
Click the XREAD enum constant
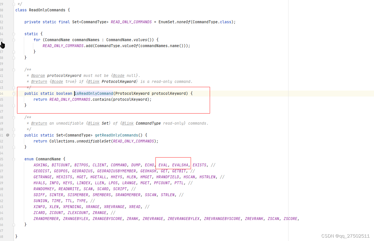tap(135, 207)
